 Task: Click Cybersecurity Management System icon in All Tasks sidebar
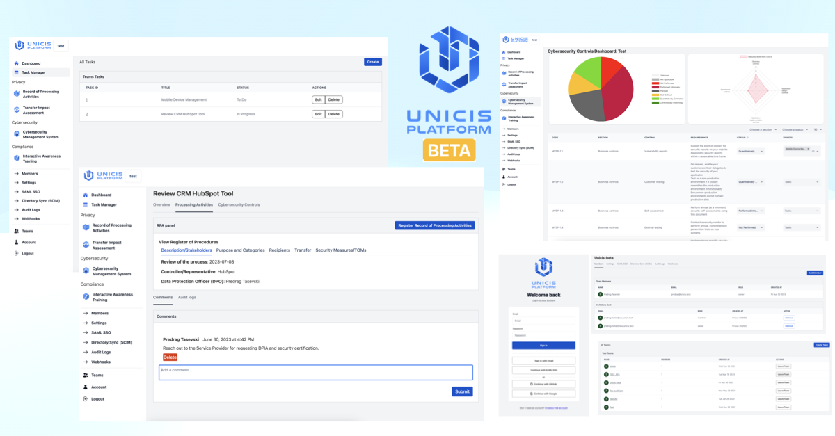[17, 134]
